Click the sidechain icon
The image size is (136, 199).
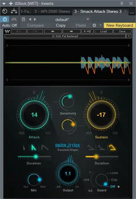pyautogui.click(x=14, y=19)
